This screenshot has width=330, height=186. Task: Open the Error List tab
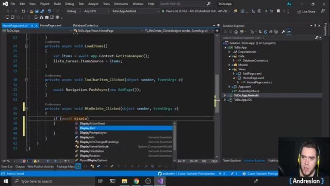7,166
